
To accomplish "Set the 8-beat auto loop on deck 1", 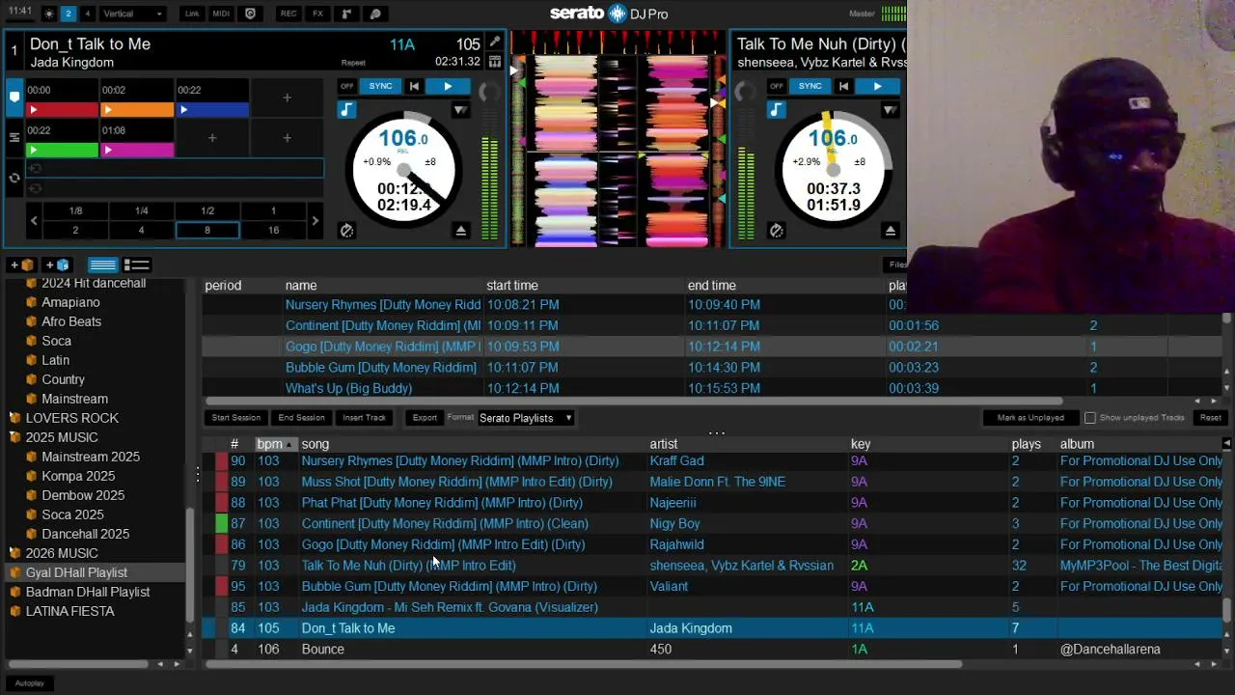I will pos(206,231).
